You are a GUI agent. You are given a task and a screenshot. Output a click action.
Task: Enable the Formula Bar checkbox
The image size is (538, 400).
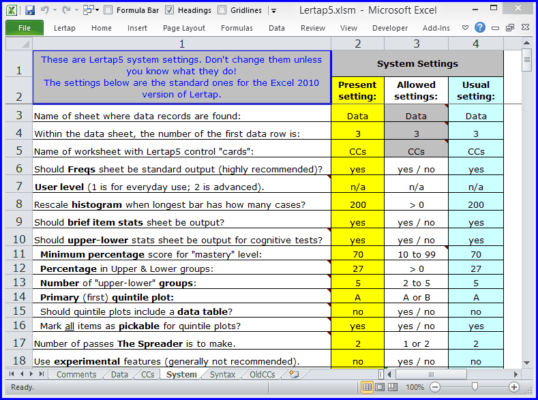tap(107, 10)
